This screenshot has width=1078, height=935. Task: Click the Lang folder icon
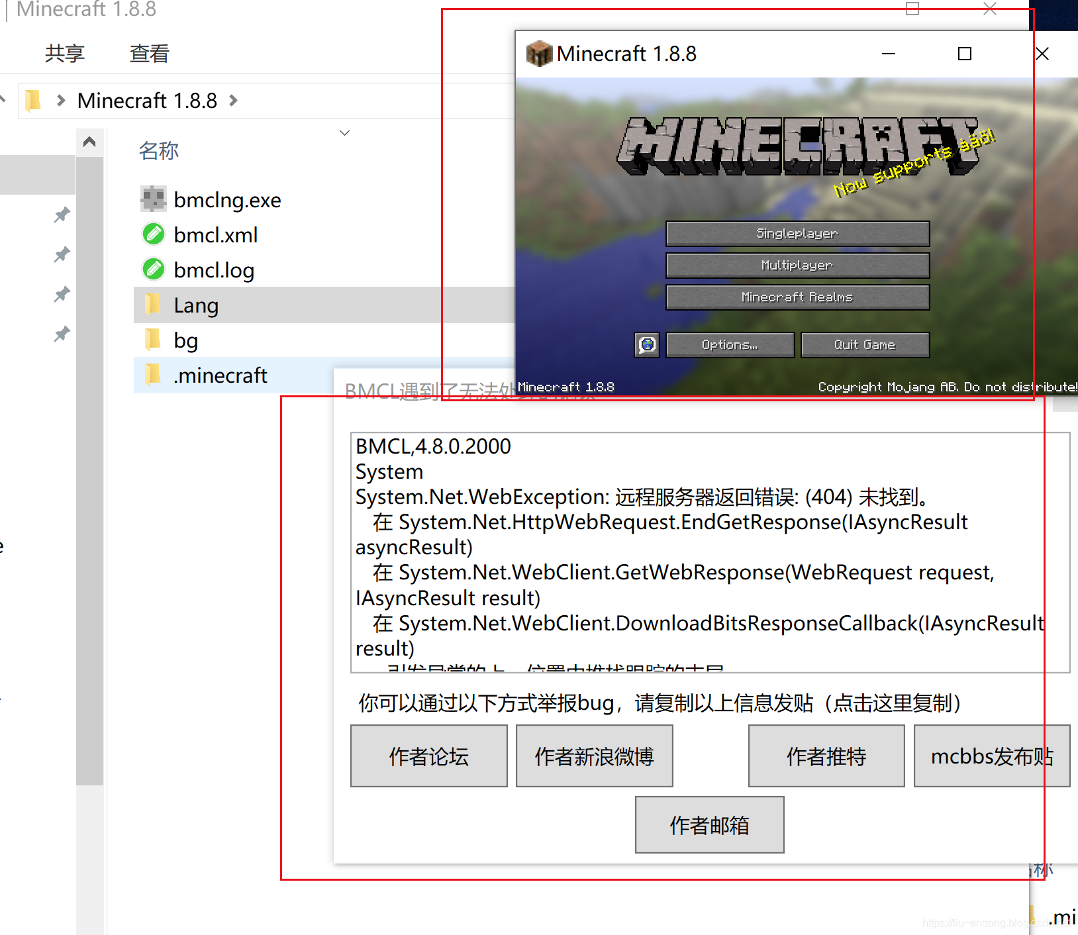click(x=153, y=304)
